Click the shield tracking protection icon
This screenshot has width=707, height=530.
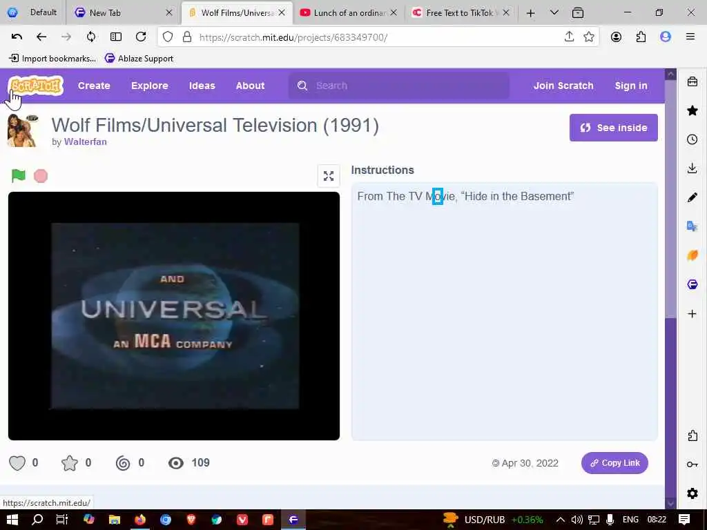click(168, 37)
